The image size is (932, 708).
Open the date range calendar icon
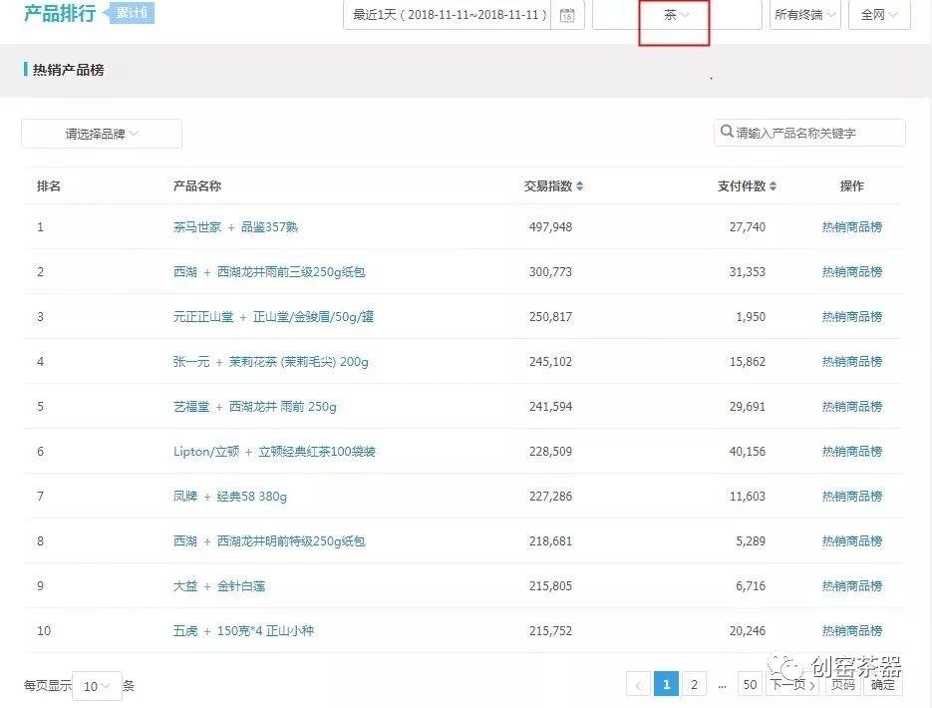click(567, 15)
